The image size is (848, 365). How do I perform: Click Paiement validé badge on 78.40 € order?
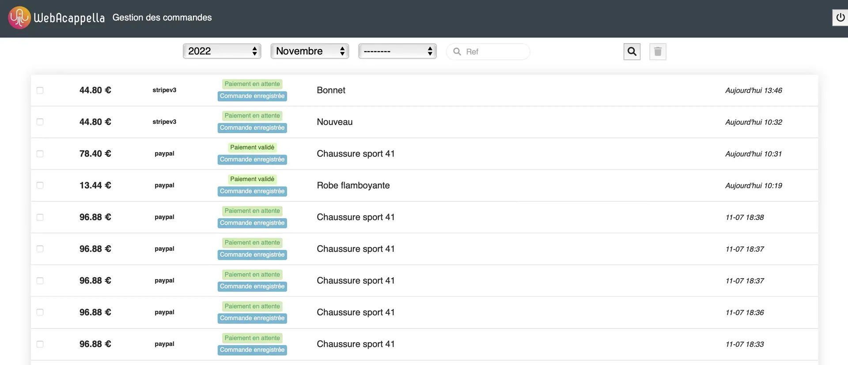tap(252, 148)
